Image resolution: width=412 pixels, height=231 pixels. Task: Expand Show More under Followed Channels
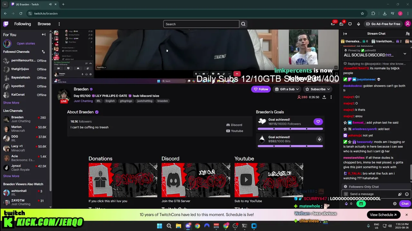[x=11, y=103]
